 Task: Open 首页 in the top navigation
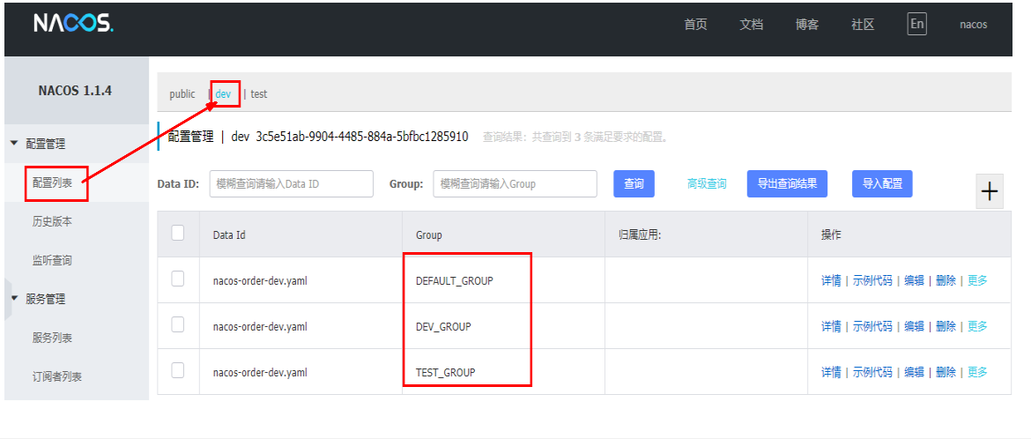pos(695,25)
